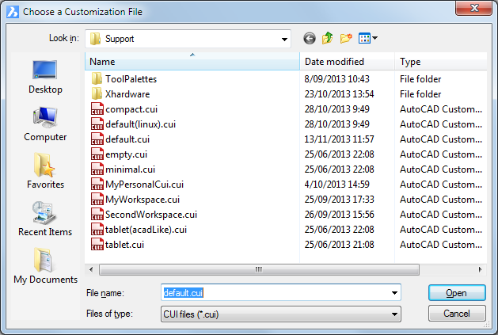The width and height of the screenshot is (498, 335).
Task: Sort by the Type column header
Action: [441, 61]
